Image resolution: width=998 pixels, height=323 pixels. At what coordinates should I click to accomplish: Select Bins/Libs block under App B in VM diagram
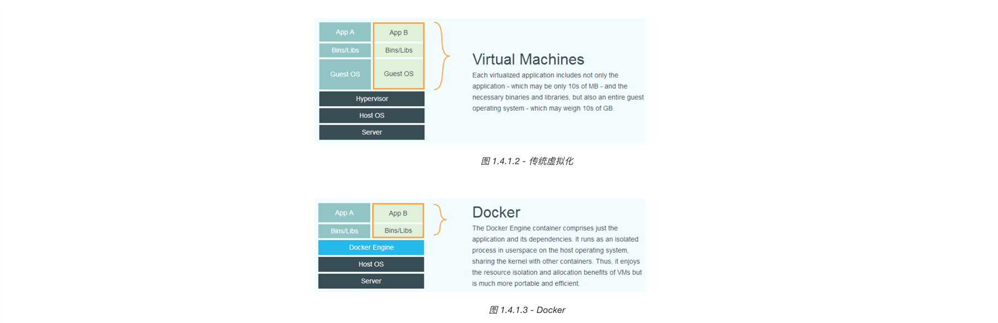pos(399,50)
